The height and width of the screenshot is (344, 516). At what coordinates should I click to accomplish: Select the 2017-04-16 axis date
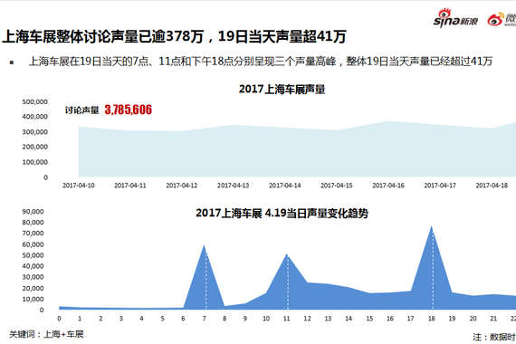388,186
